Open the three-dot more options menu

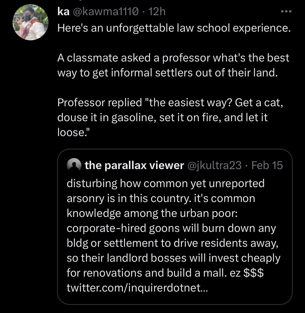[286, 12]
